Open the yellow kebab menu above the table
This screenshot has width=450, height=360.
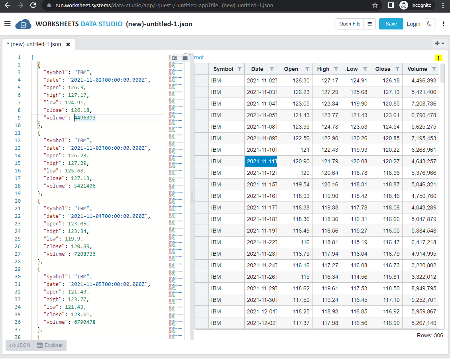click(439, 58)
